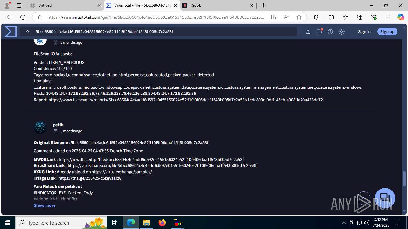Open the virus.exchange samples link
The height and width of the screenshot is (229, 408).
pos(122,172)
